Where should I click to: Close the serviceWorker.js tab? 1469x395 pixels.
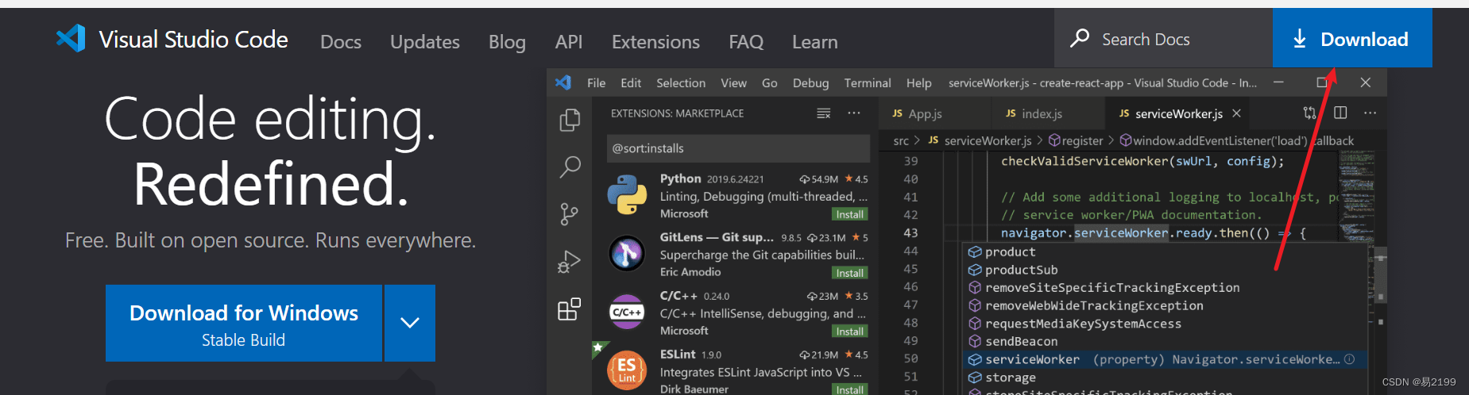point(1236,113)
